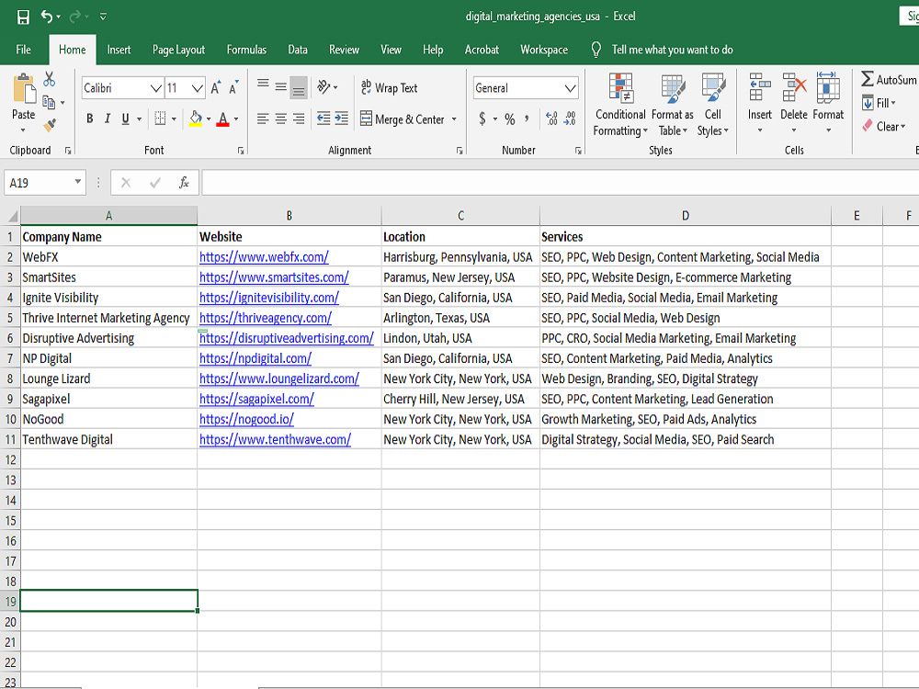
Task: Open Tell Me lightbulb search
Action: coord(596,50)
